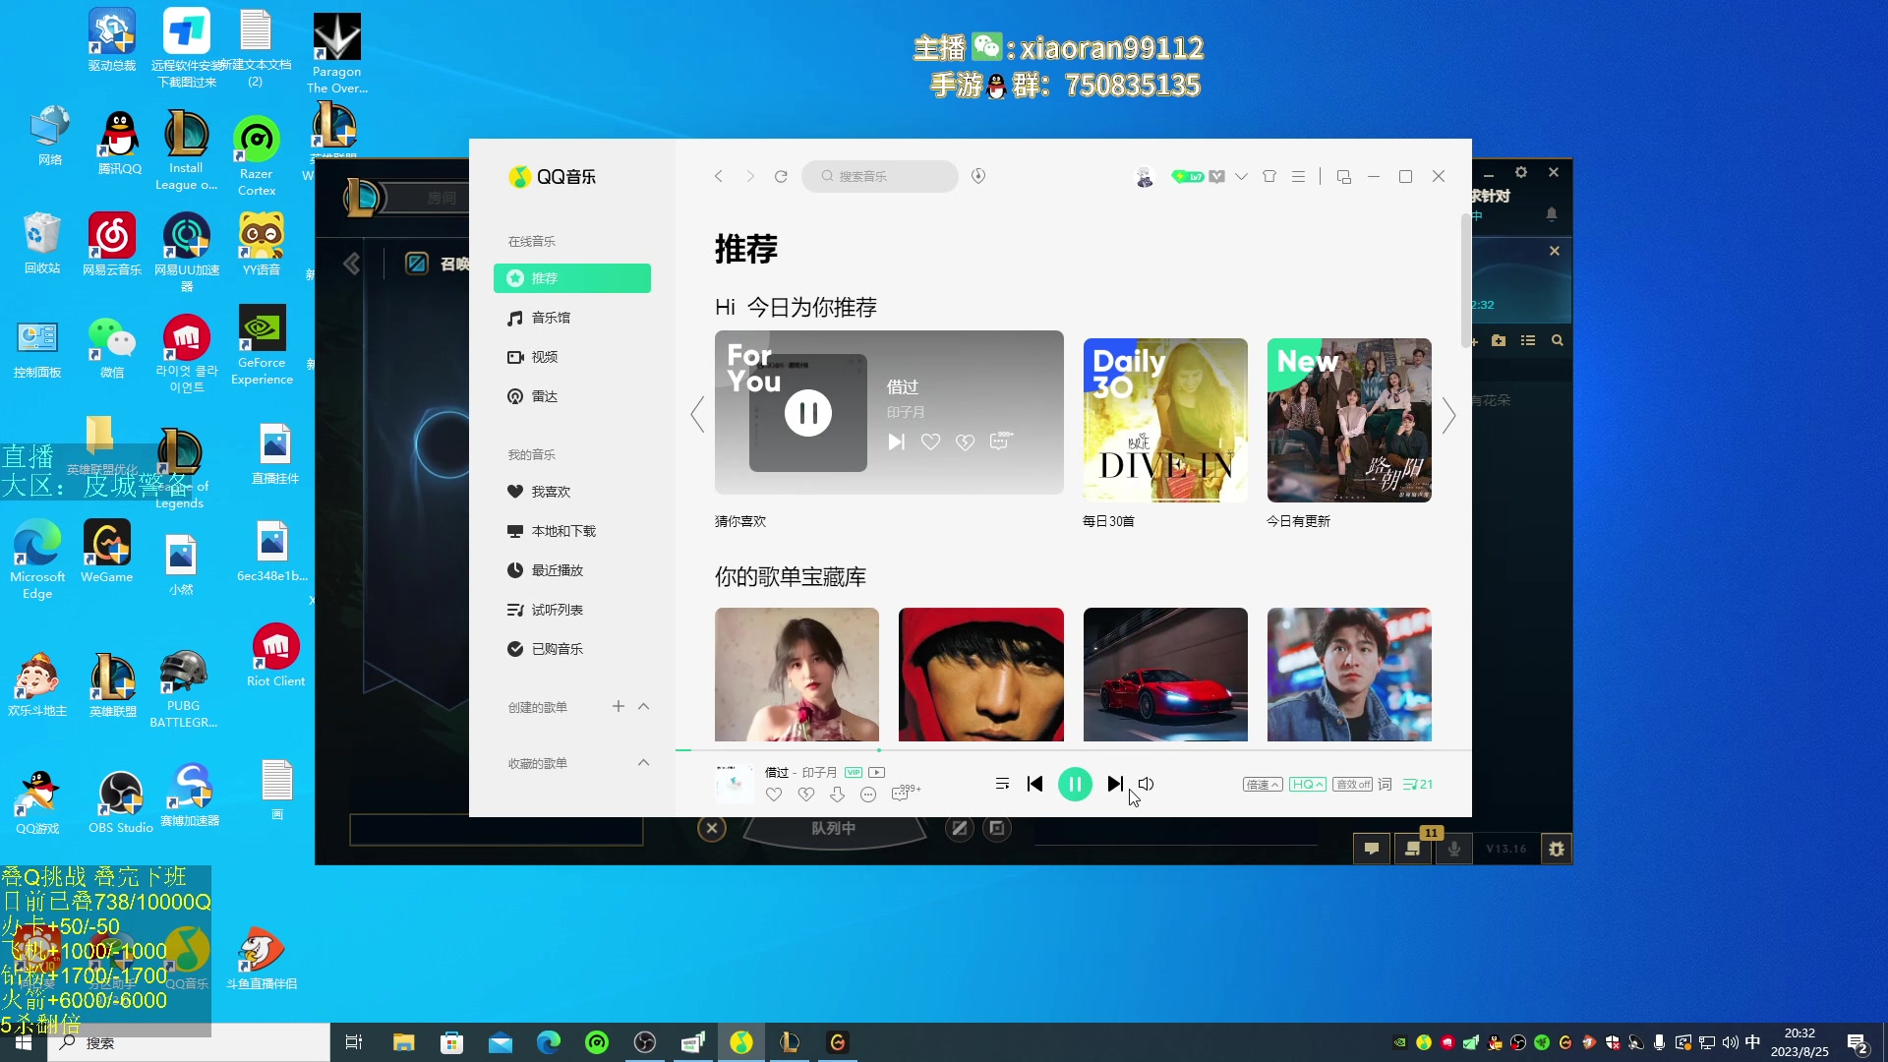Go back with the QQ音乐 back arrow
This screenshot has height=1062, width=1888.
coord(719,176)
